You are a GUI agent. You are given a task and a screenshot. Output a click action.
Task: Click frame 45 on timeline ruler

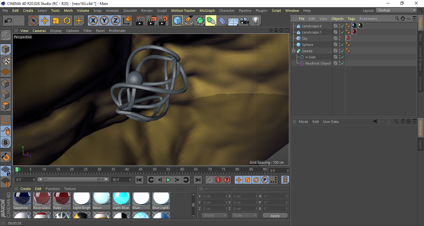tap(141, 169)
